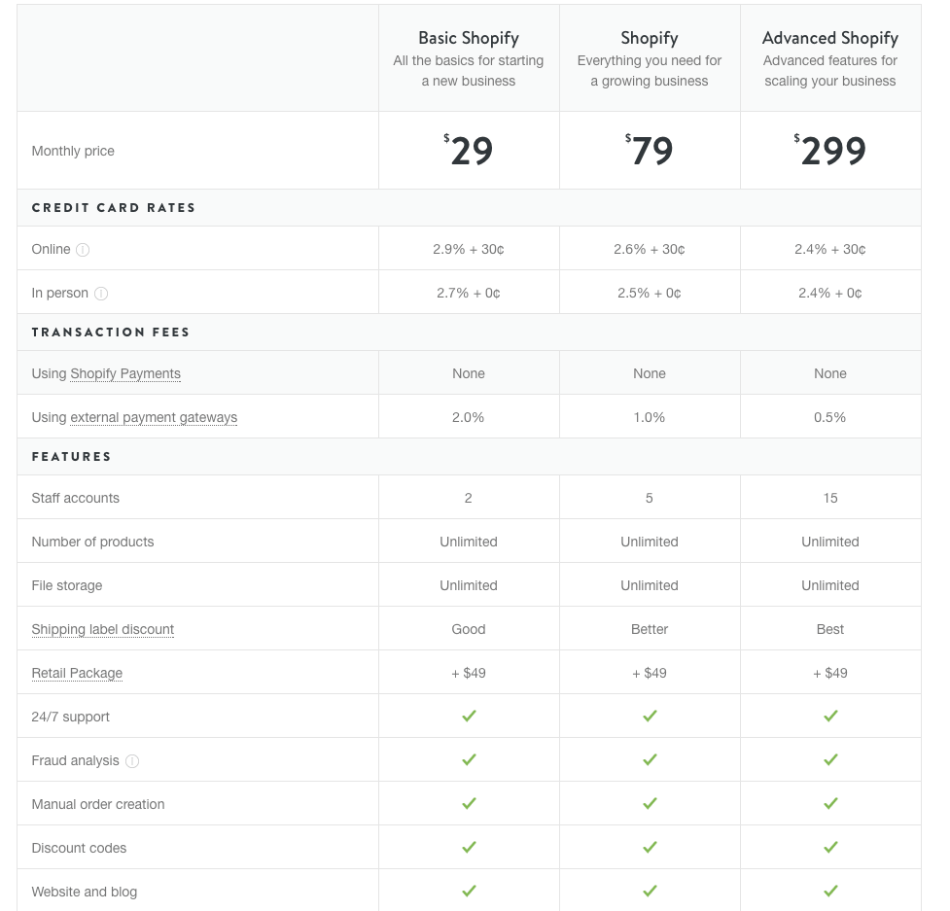
Task: Click the 2.6% + 30¢ online rate
Action: 649,250
